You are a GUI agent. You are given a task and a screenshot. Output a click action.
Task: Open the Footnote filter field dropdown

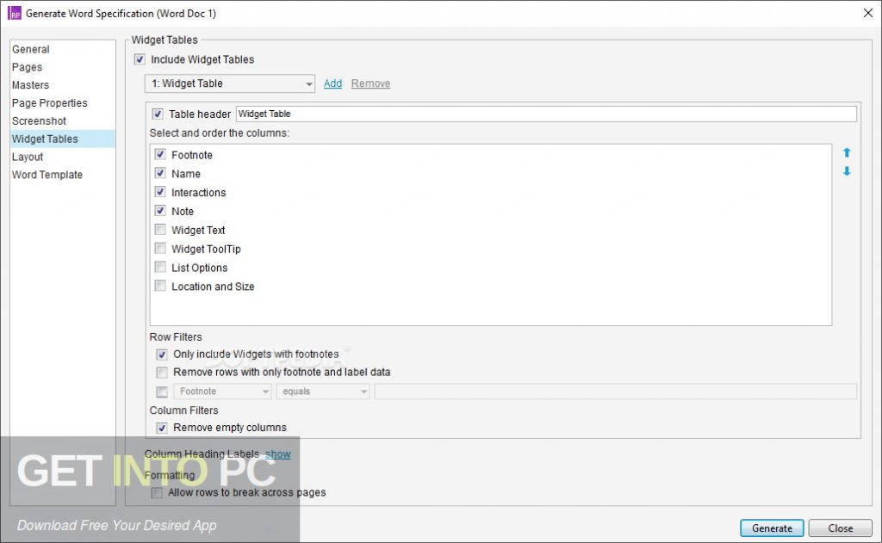click(223, 392)
